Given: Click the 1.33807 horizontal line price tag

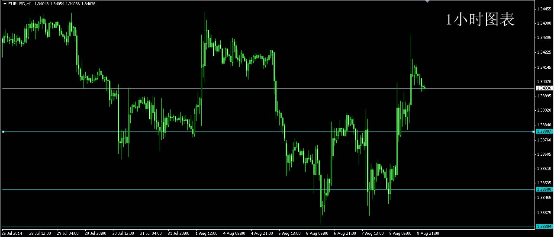Looking at the screenshot, I should tap(544, 131).
